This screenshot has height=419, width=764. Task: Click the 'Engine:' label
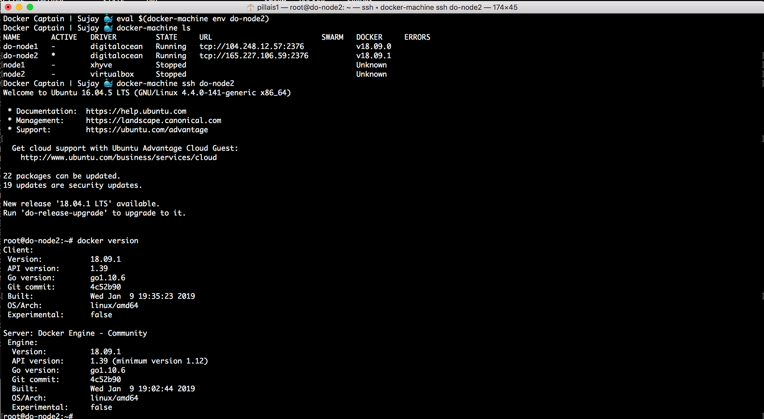tap(23, 342)
